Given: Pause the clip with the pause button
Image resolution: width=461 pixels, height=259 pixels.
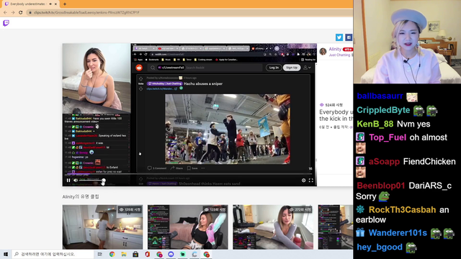Looking at the screenshot, I should coord(68,181).
